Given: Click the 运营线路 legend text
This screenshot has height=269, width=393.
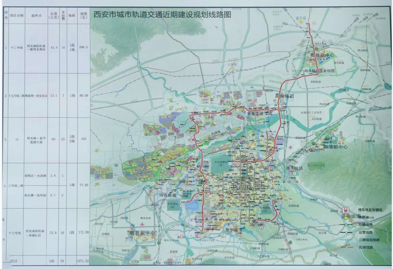Looking at the screenshot, I should coord(366,233).
